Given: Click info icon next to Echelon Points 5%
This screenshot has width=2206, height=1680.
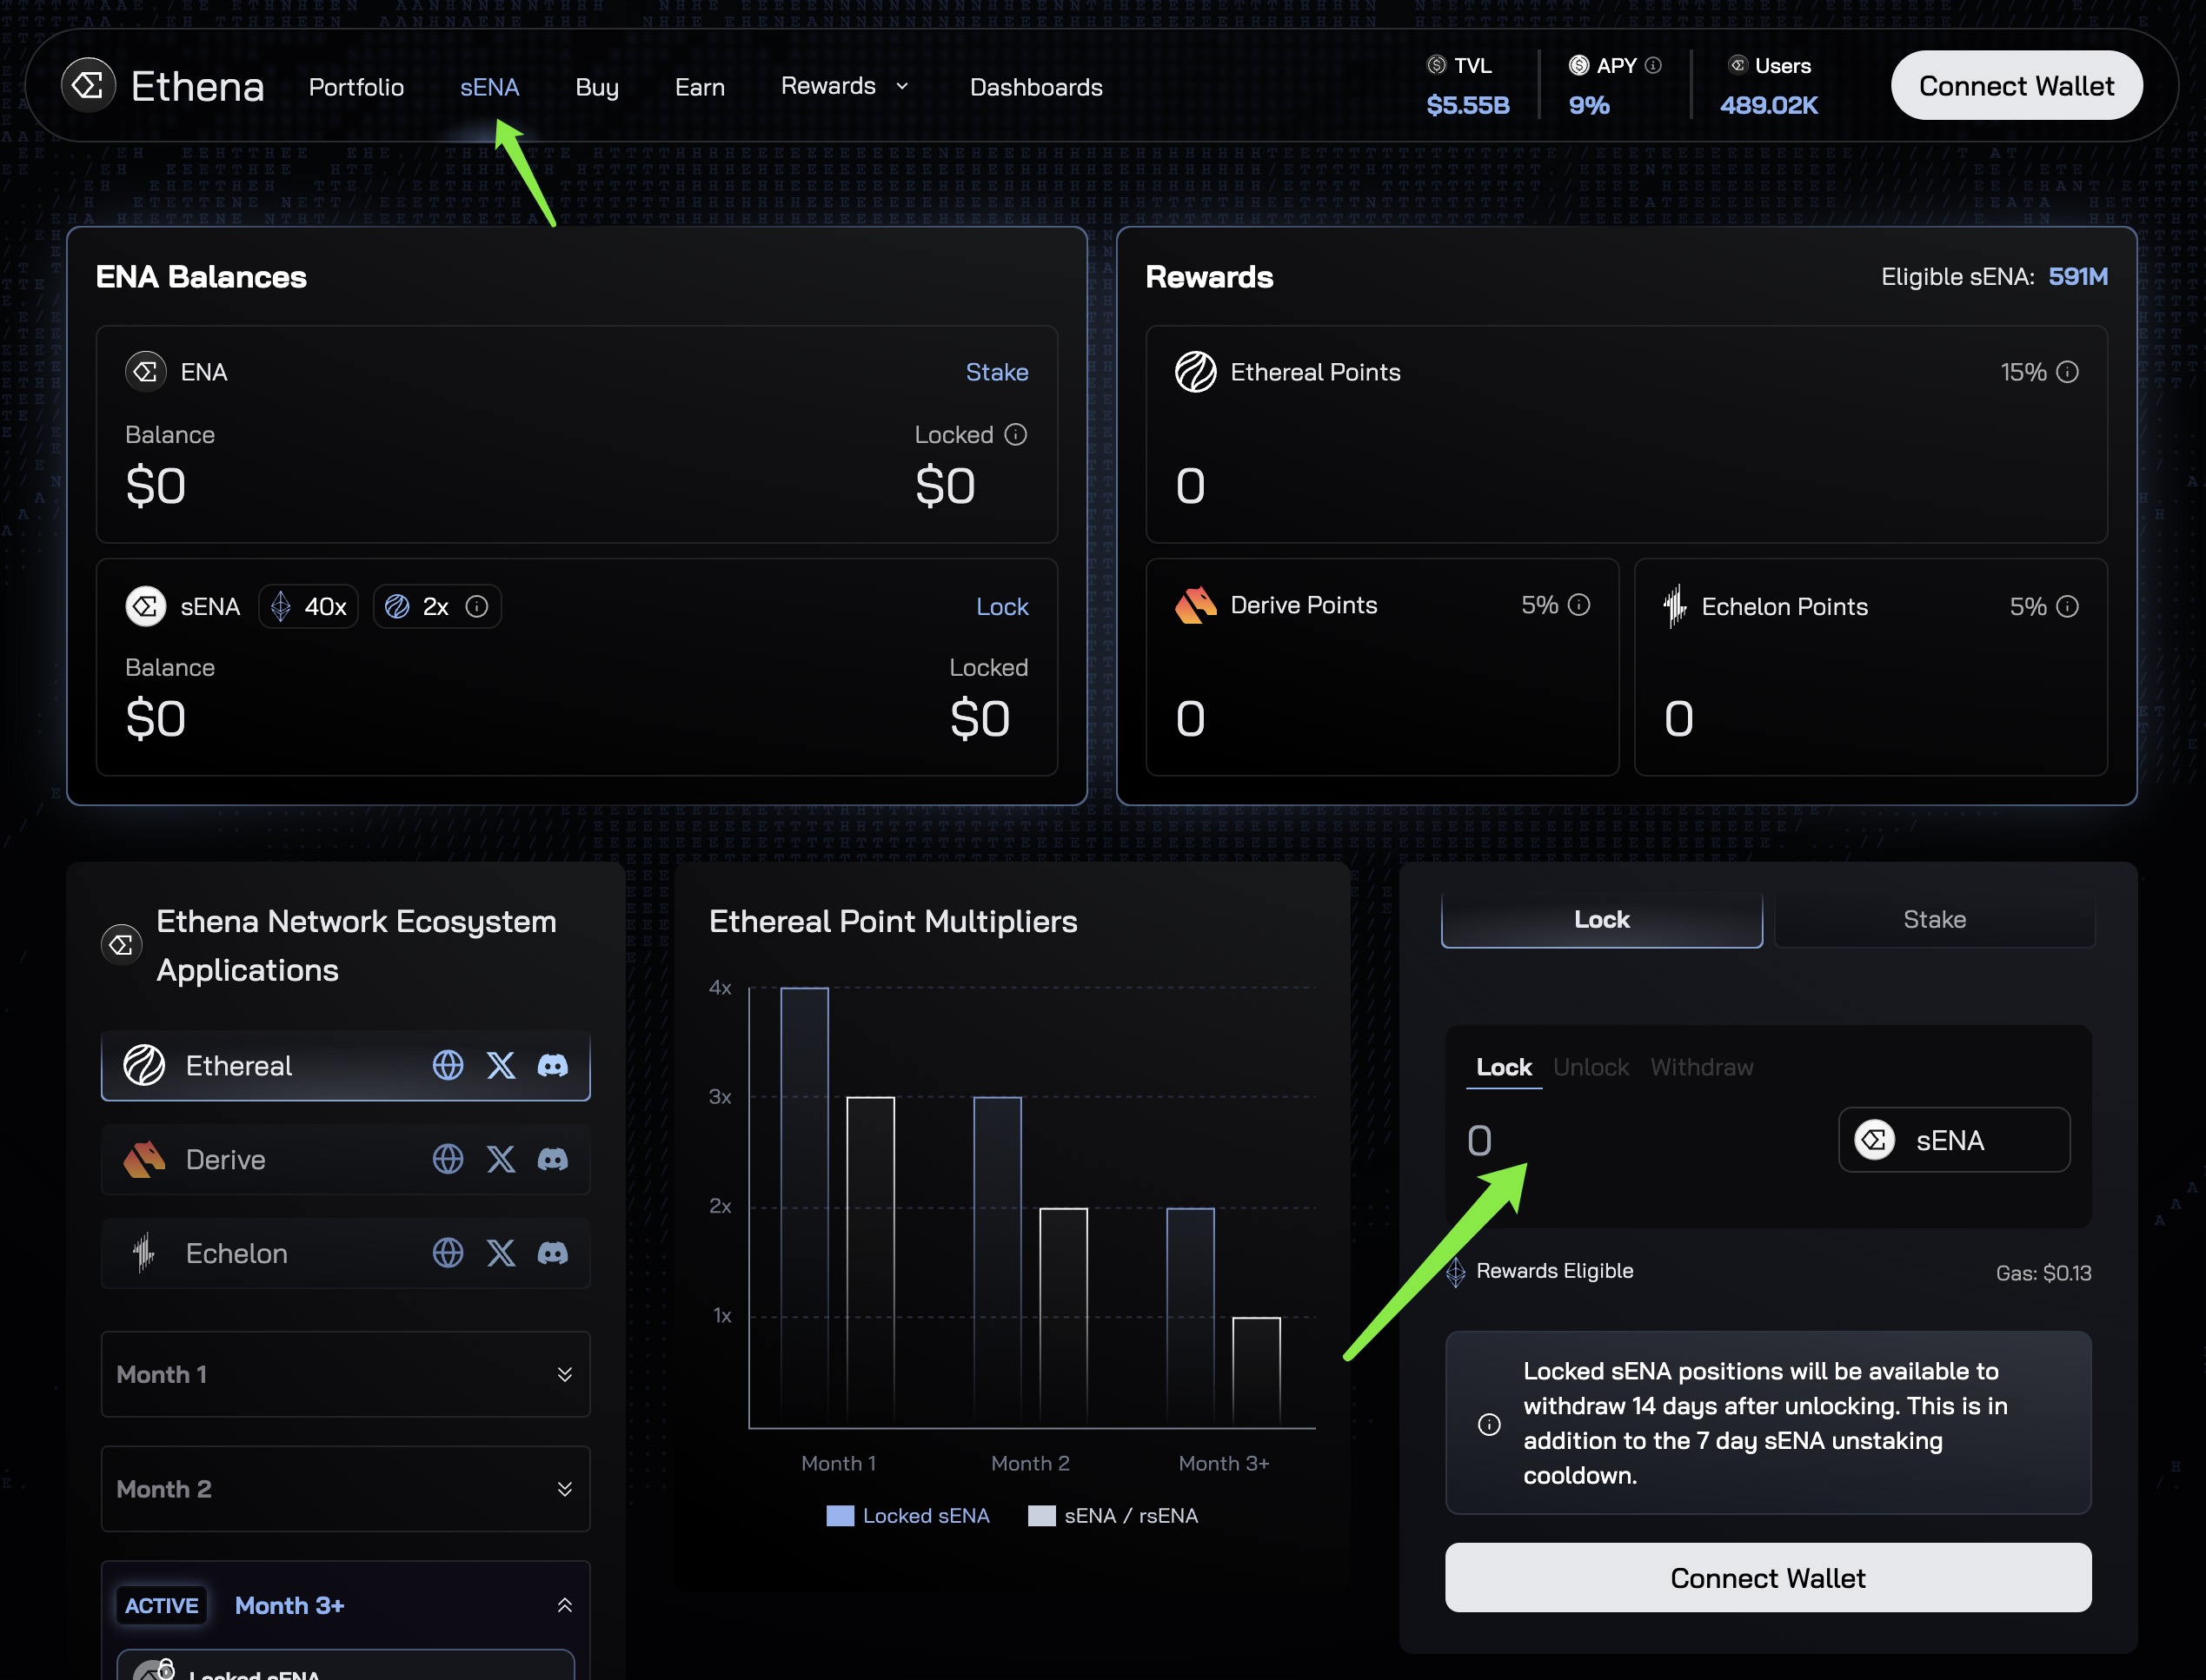Looking at the screenshot, I should pyautogui.click(x=2067, y=606).
